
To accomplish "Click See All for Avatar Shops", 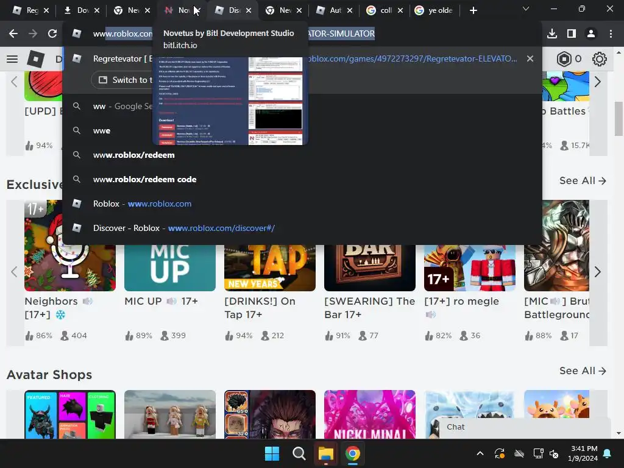I will (x=583, y=371).
